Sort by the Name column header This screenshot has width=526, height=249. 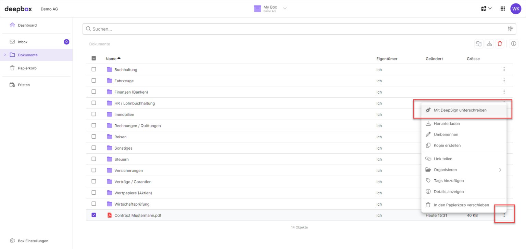[x=111, y=59]
